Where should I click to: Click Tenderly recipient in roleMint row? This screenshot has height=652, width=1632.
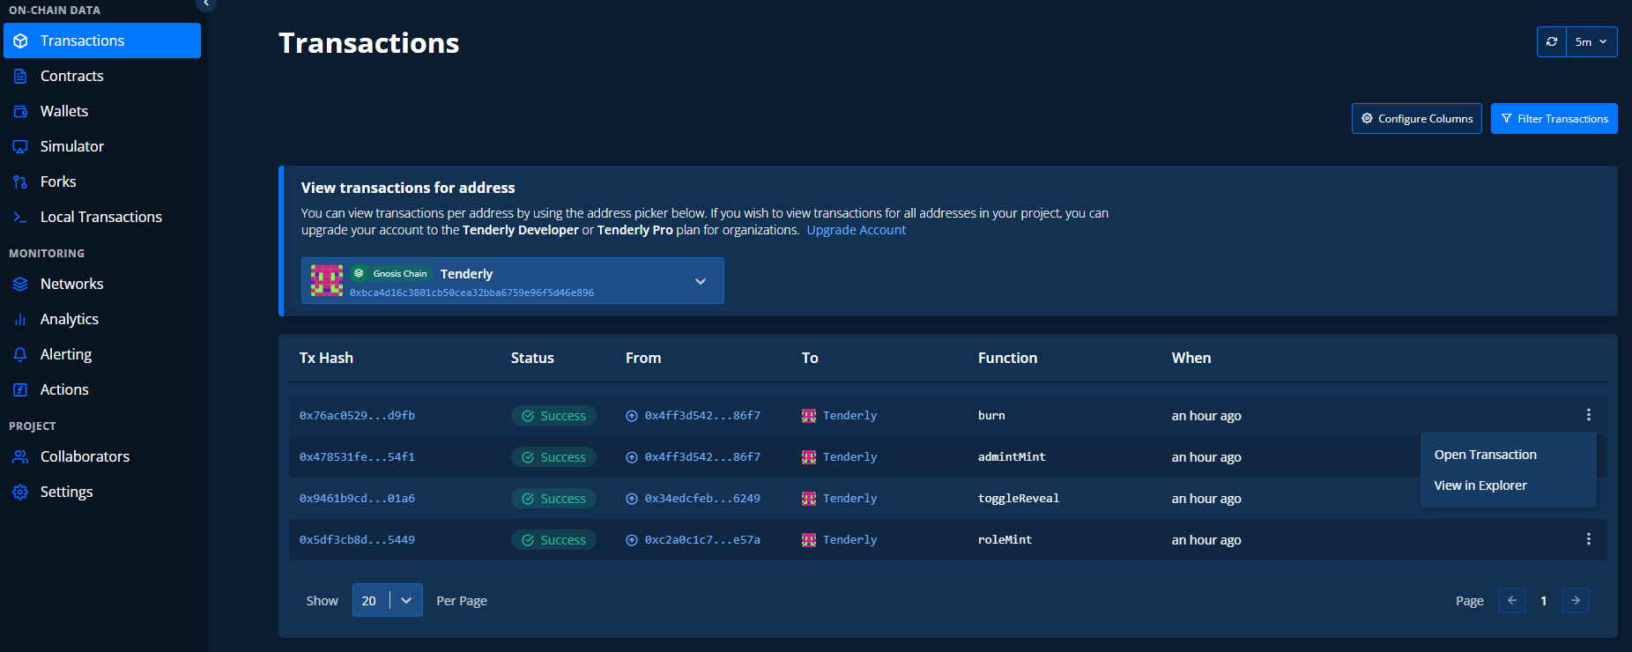coord(850,539)
